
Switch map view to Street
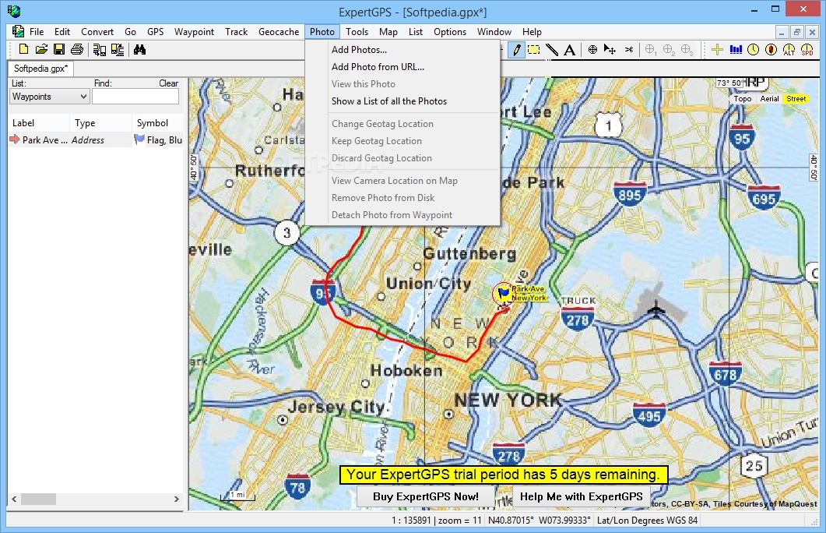tap(796, 99)
